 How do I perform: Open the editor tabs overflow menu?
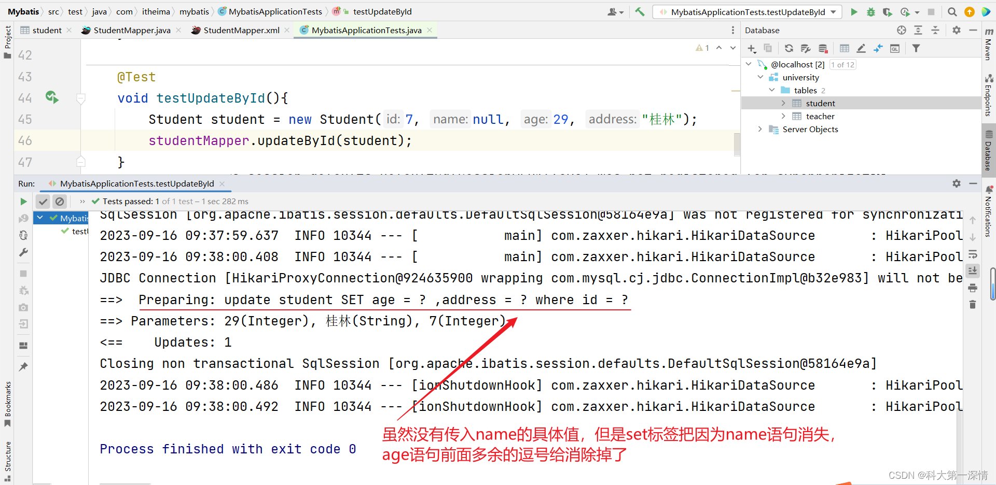click(x=732, y=30)
